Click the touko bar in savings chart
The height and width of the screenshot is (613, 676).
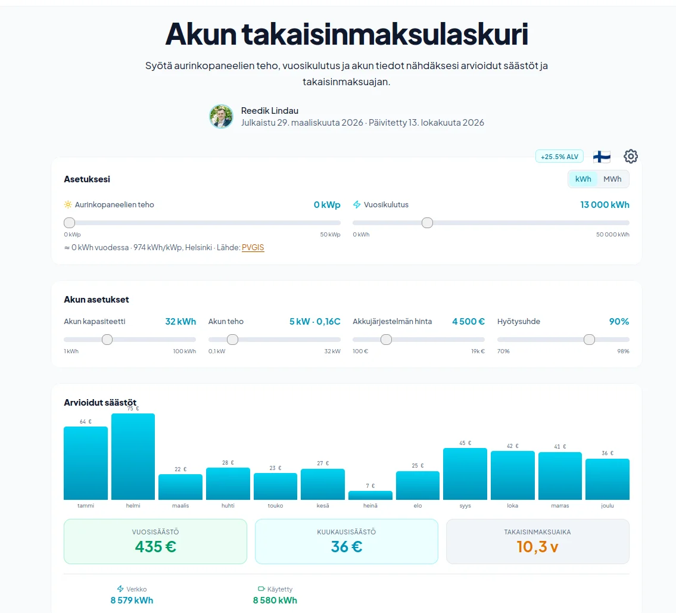(x=276, y=486)
